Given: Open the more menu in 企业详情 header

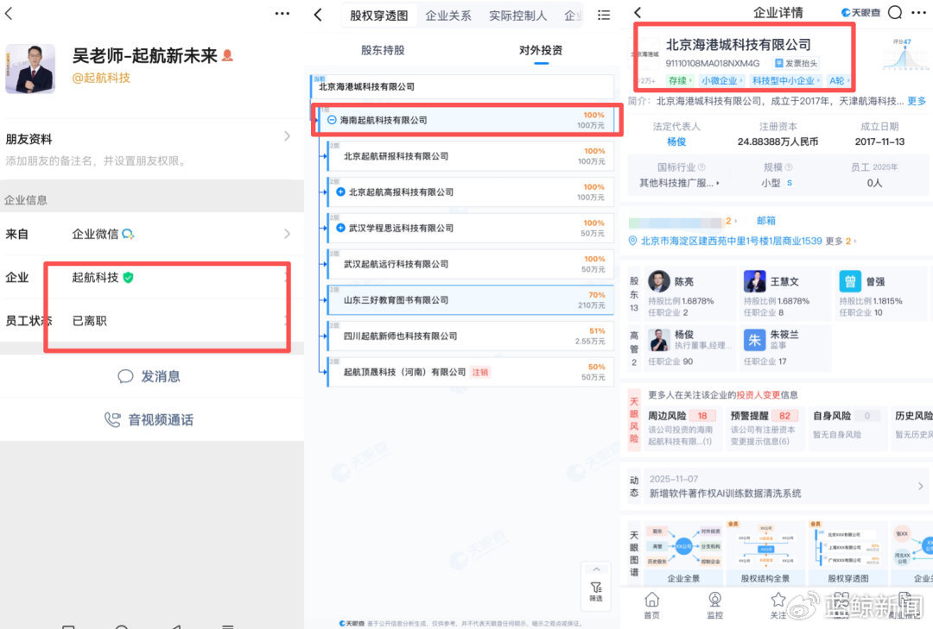Looking at the screenshot, I should (x=918, y=12).
